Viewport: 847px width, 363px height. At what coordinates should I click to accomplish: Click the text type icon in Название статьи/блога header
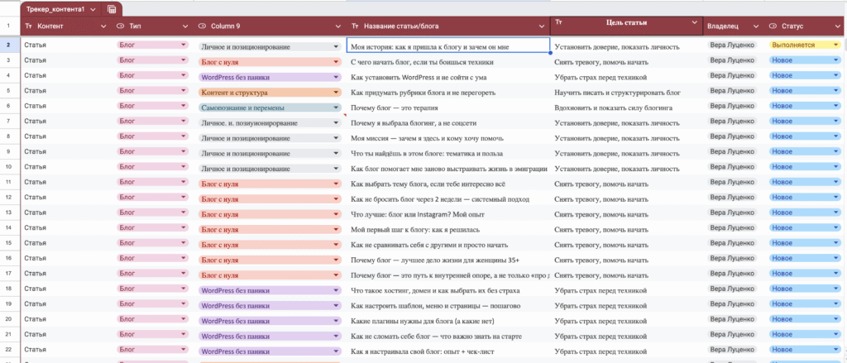354,26
